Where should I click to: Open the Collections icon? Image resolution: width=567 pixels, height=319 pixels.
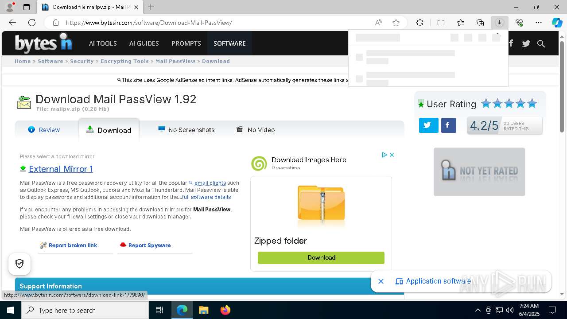[x=480, y=23]
